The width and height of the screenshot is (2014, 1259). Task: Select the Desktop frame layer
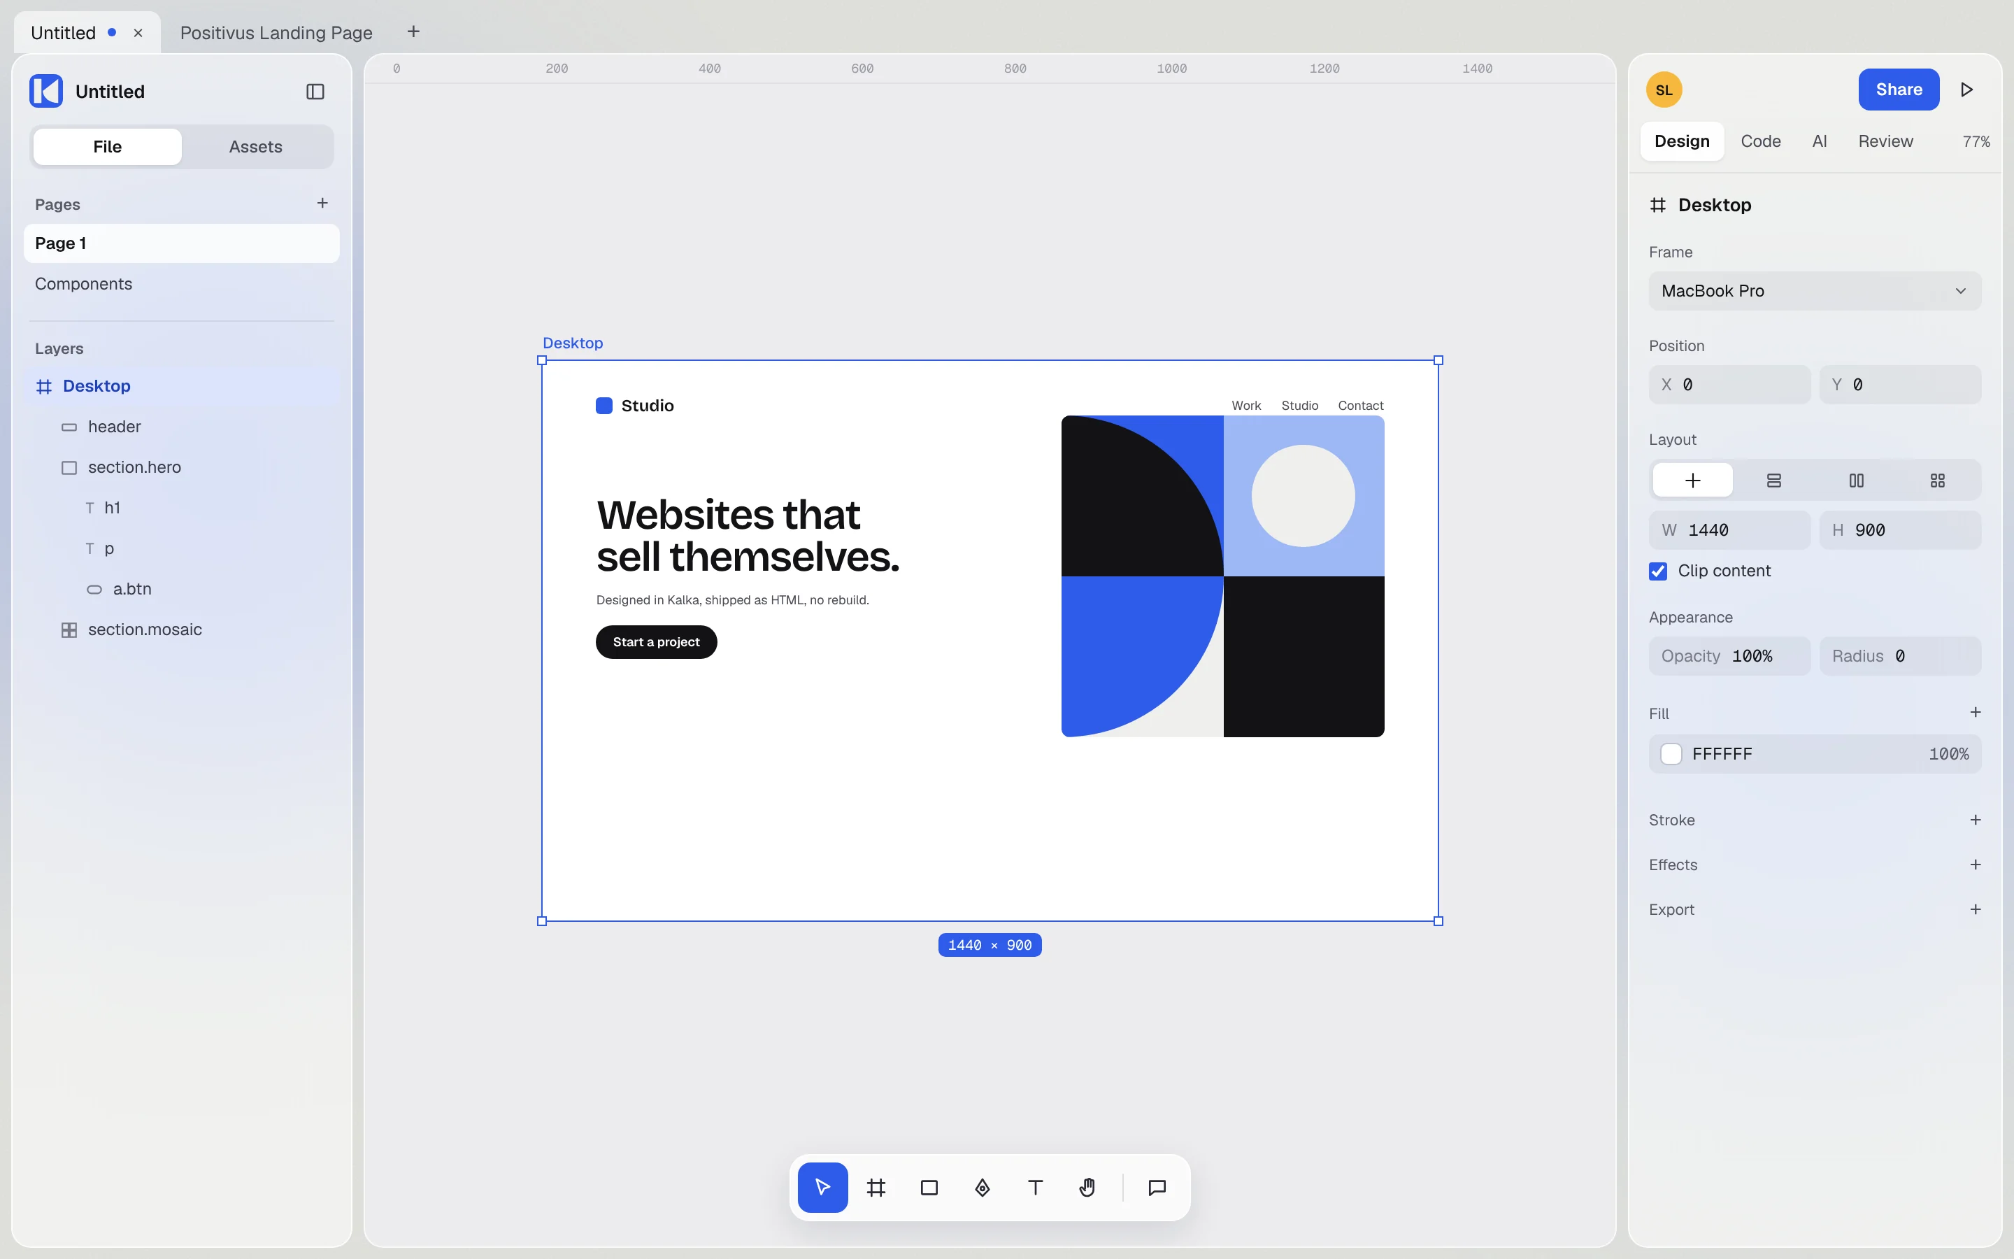(x=181, y=385)
